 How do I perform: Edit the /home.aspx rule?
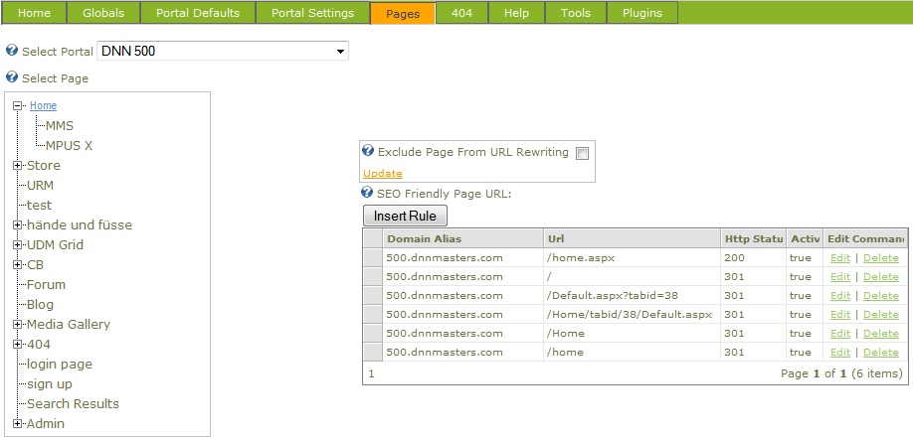tap(840, 257)
